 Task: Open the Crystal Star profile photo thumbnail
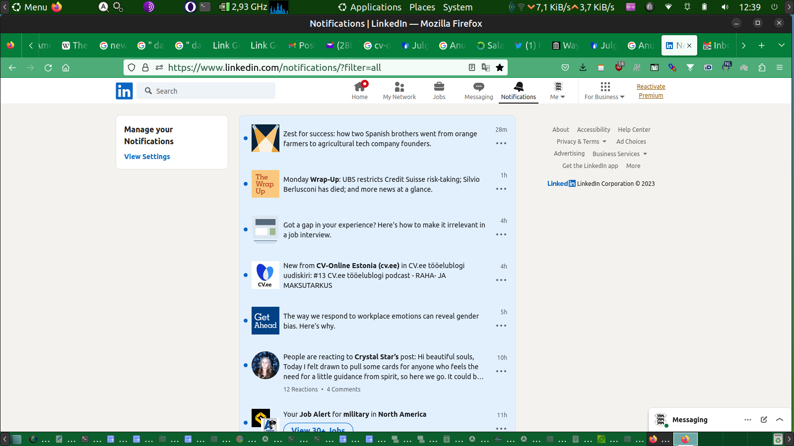(x=265, y=365)
